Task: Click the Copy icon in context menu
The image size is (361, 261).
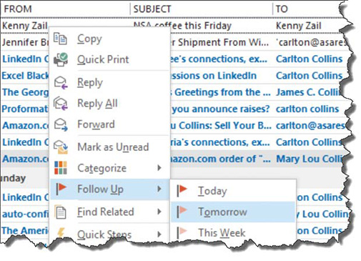Action: pyautogui.click(x=60, y=39)
